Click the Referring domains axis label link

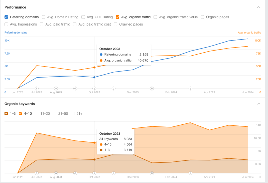pyautogui.click(x=16, y=32)
